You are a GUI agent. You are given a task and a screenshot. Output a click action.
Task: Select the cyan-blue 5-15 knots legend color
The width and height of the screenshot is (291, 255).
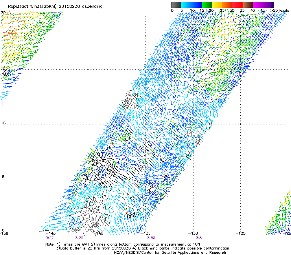point(192,5)
